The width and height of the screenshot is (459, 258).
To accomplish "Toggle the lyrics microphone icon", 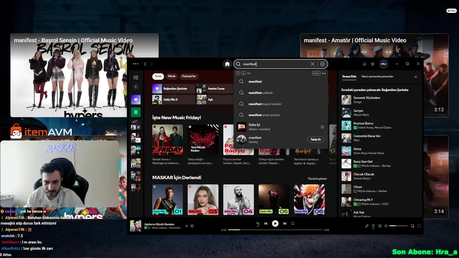I will click(x=367, y=226).
